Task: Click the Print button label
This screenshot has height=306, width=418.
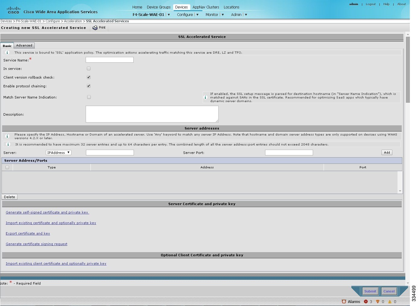Action: [102, 27]
